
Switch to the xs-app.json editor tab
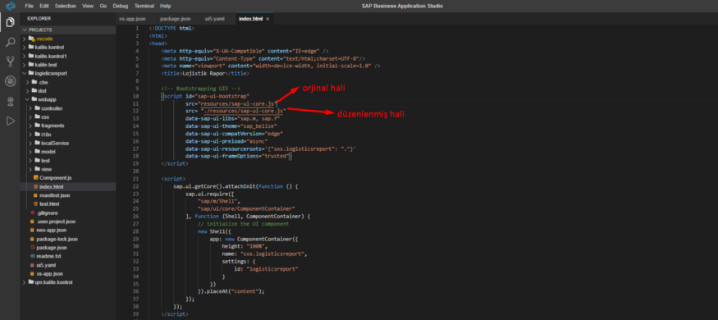pyautogui.click(x=132, y=19)
